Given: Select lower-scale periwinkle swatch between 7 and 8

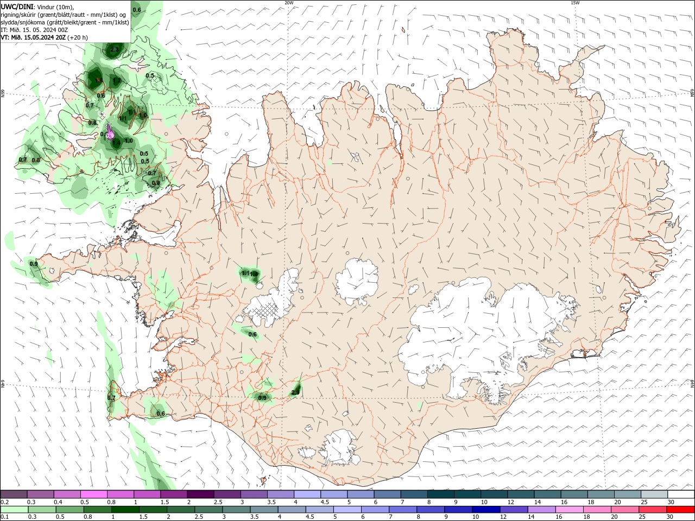Looking at the screenshot, I should pos(403,509).
